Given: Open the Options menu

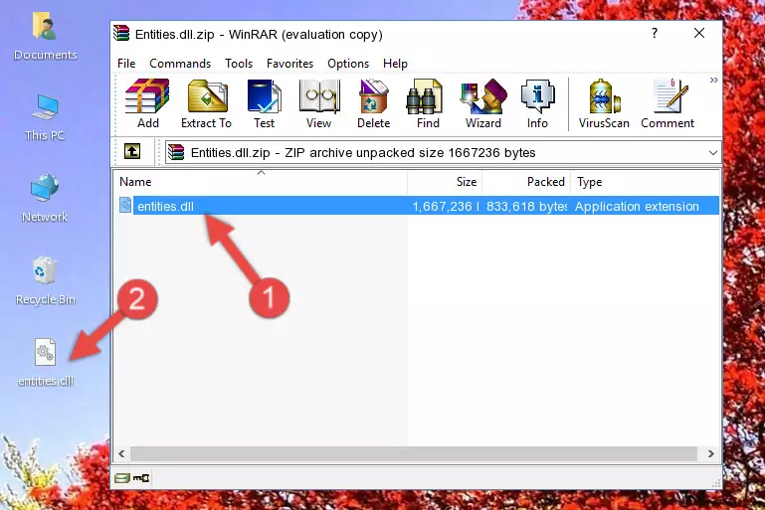Looking at the screenshot, I should [348, 64].
